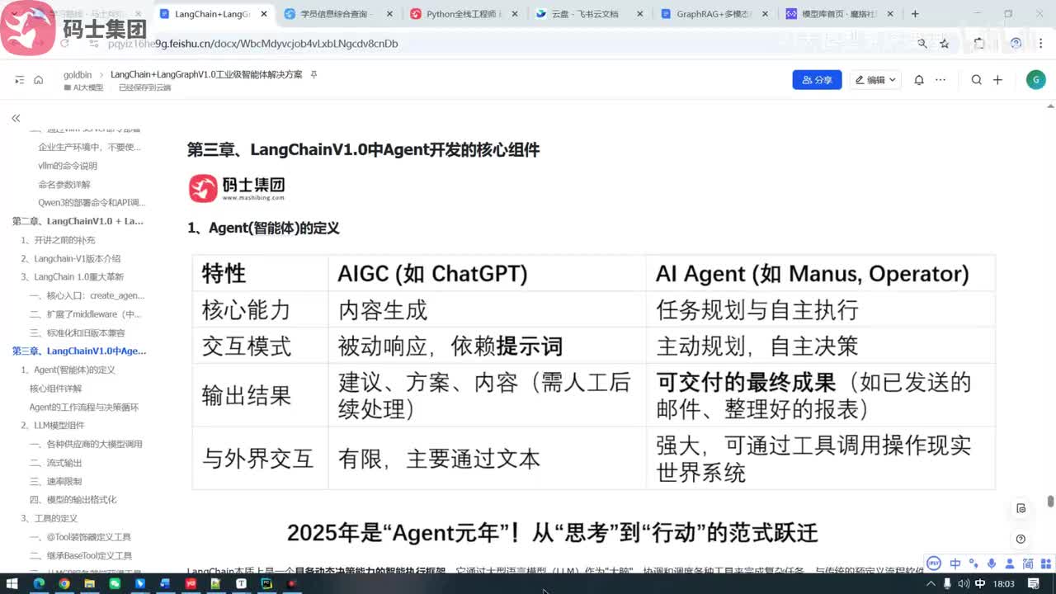Jump to outline 2、LLM模型组件
The image size is (1056, 594).
click(53, 426)
